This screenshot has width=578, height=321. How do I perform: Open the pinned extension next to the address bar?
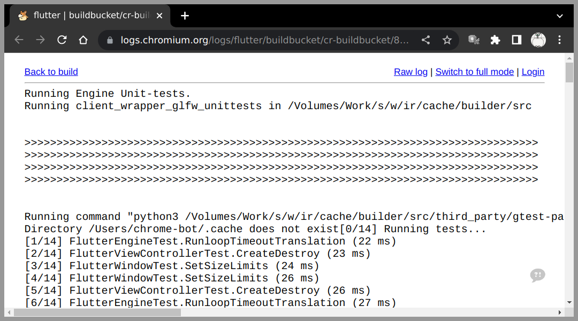click(x=473, y=40)
